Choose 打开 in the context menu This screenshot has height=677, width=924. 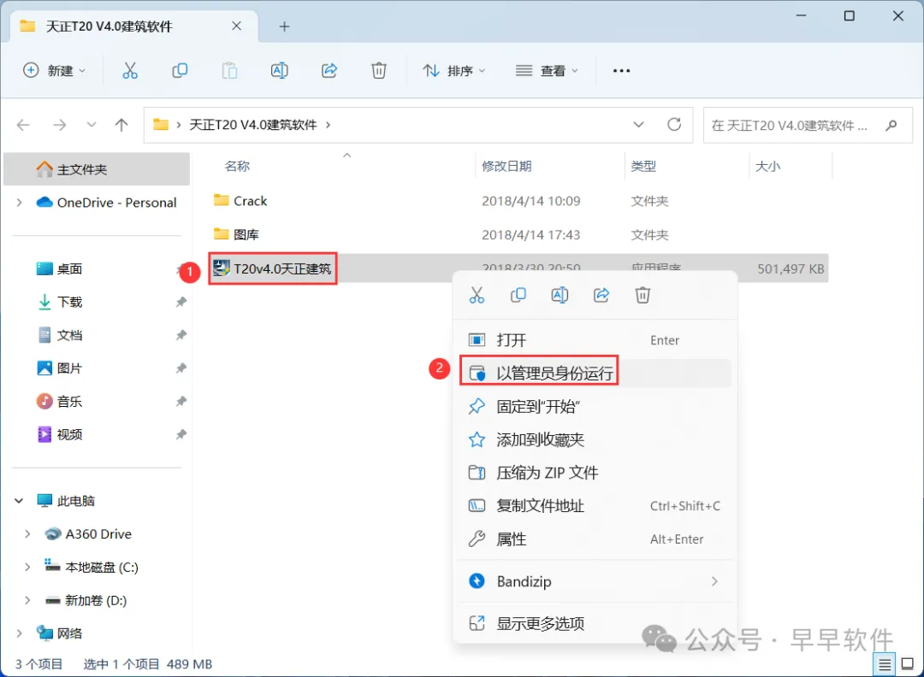point(595,340)
